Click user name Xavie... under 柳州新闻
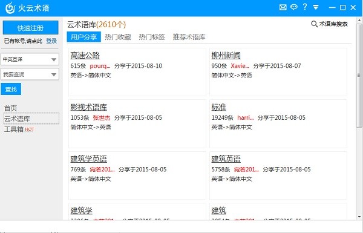Screen dimensions: 363x233 pyautogui.click(x=240, y=66)
